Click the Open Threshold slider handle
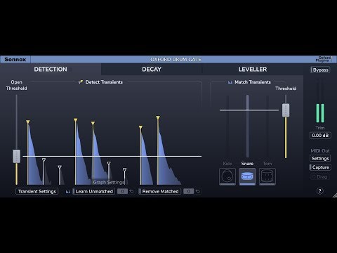Image resolution: width=337 pixels, height=253 pixels. 16,156
